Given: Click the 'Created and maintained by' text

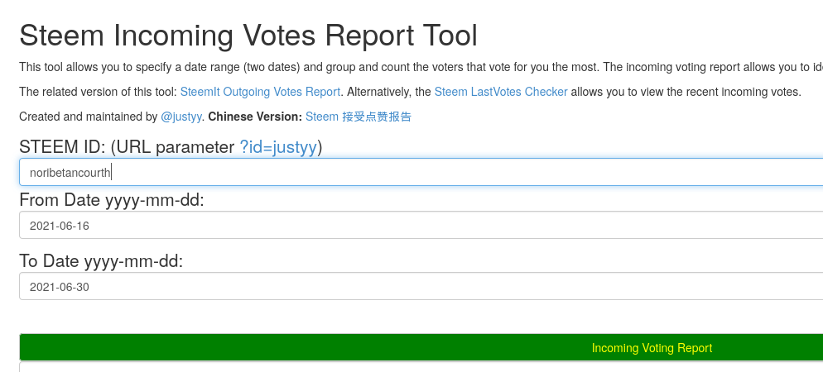Looking at the screenshot, I should pos(88,117).
